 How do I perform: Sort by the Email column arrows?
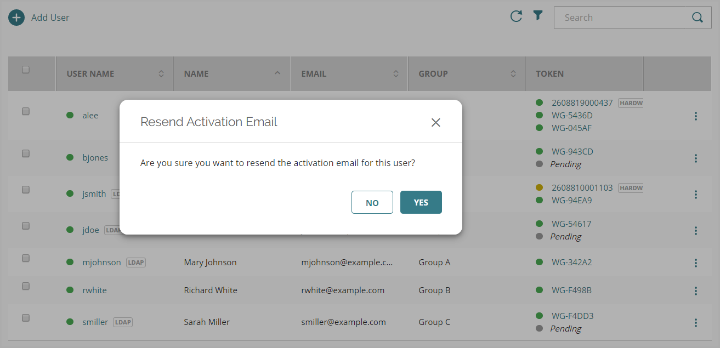[x=396, y=74]
